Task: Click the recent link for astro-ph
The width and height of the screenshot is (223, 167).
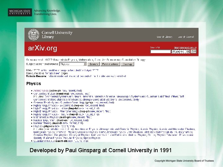Action: pos(72,91)
